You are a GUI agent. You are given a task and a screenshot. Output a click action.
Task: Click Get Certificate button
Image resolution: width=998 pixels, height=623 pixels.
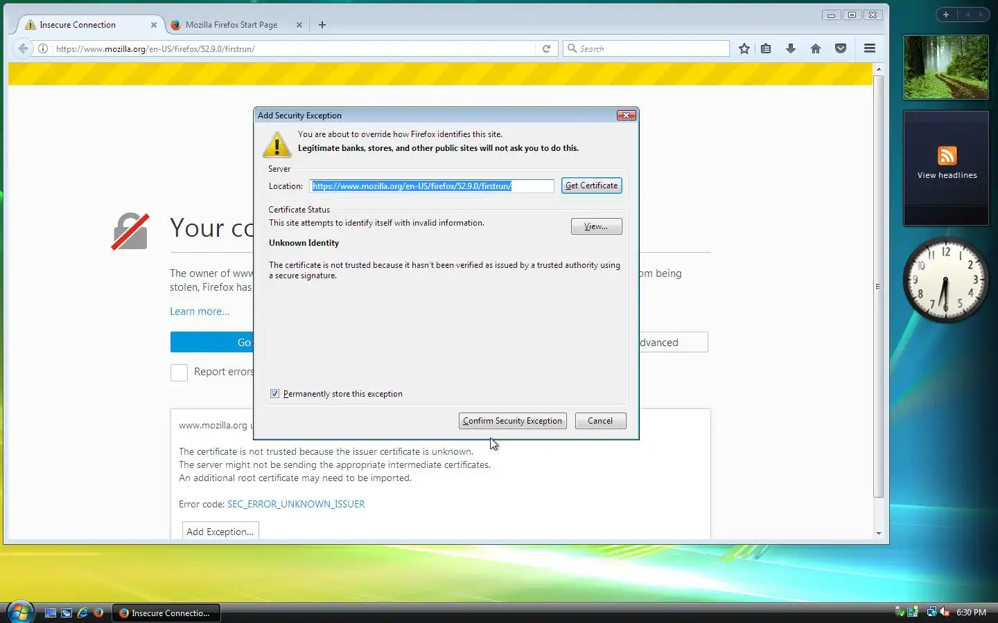(x=591, y=186)
